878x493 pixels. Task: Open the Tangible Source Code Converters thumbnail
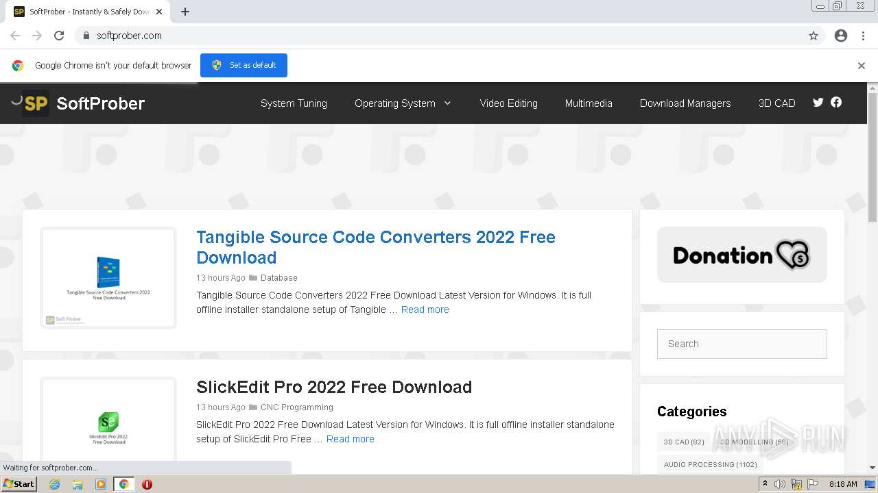point(108,278)
